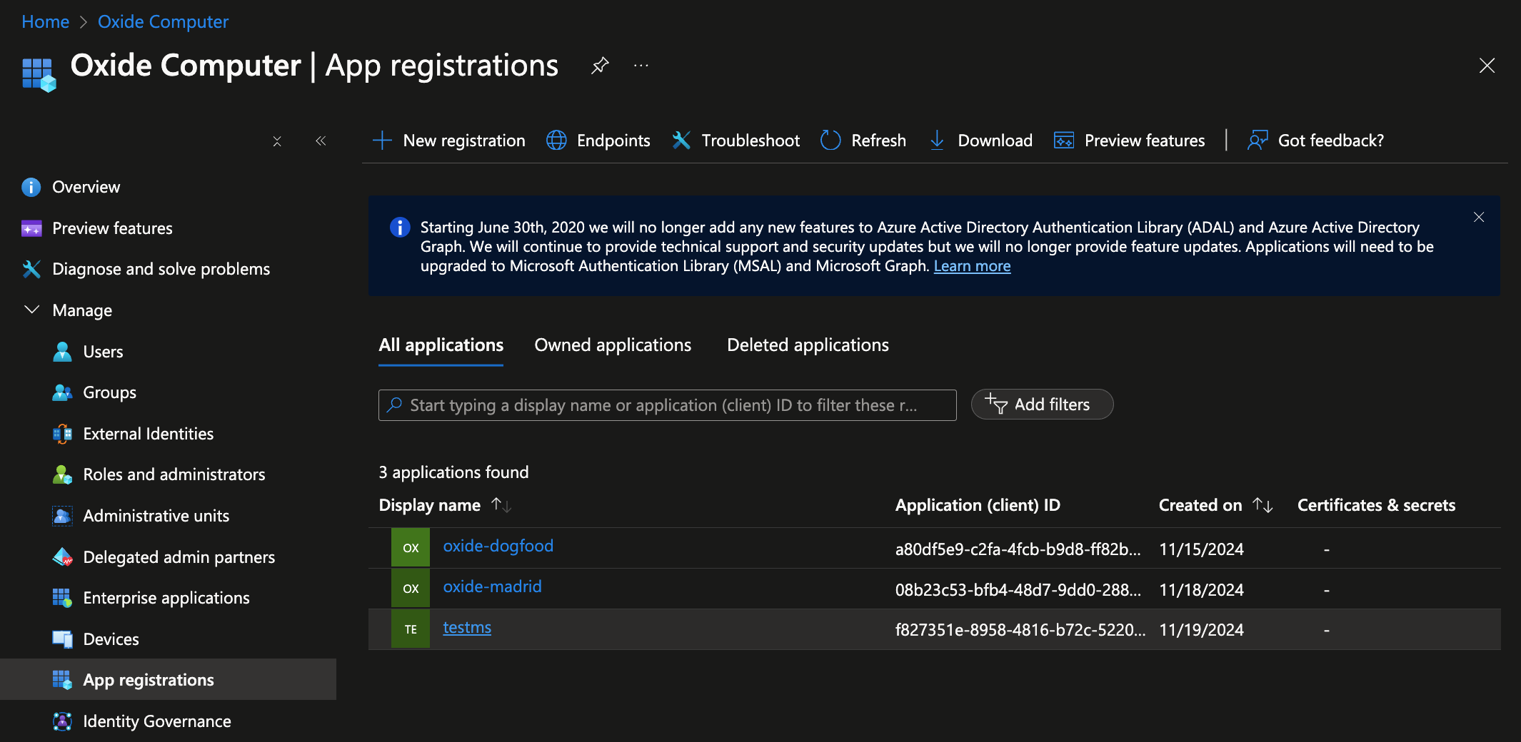Collapse the Manage section chevron
The width and height of the screenshot is (1521, 742).
31,310
